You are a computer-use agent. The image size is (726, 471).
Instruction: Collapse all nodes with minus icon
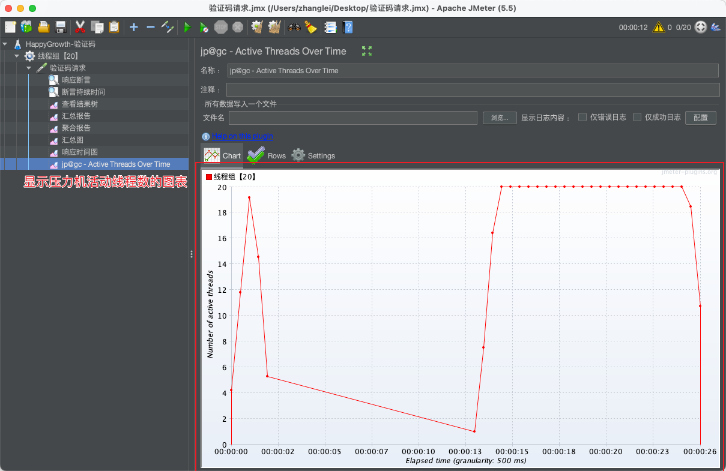[x=151, y=27]
